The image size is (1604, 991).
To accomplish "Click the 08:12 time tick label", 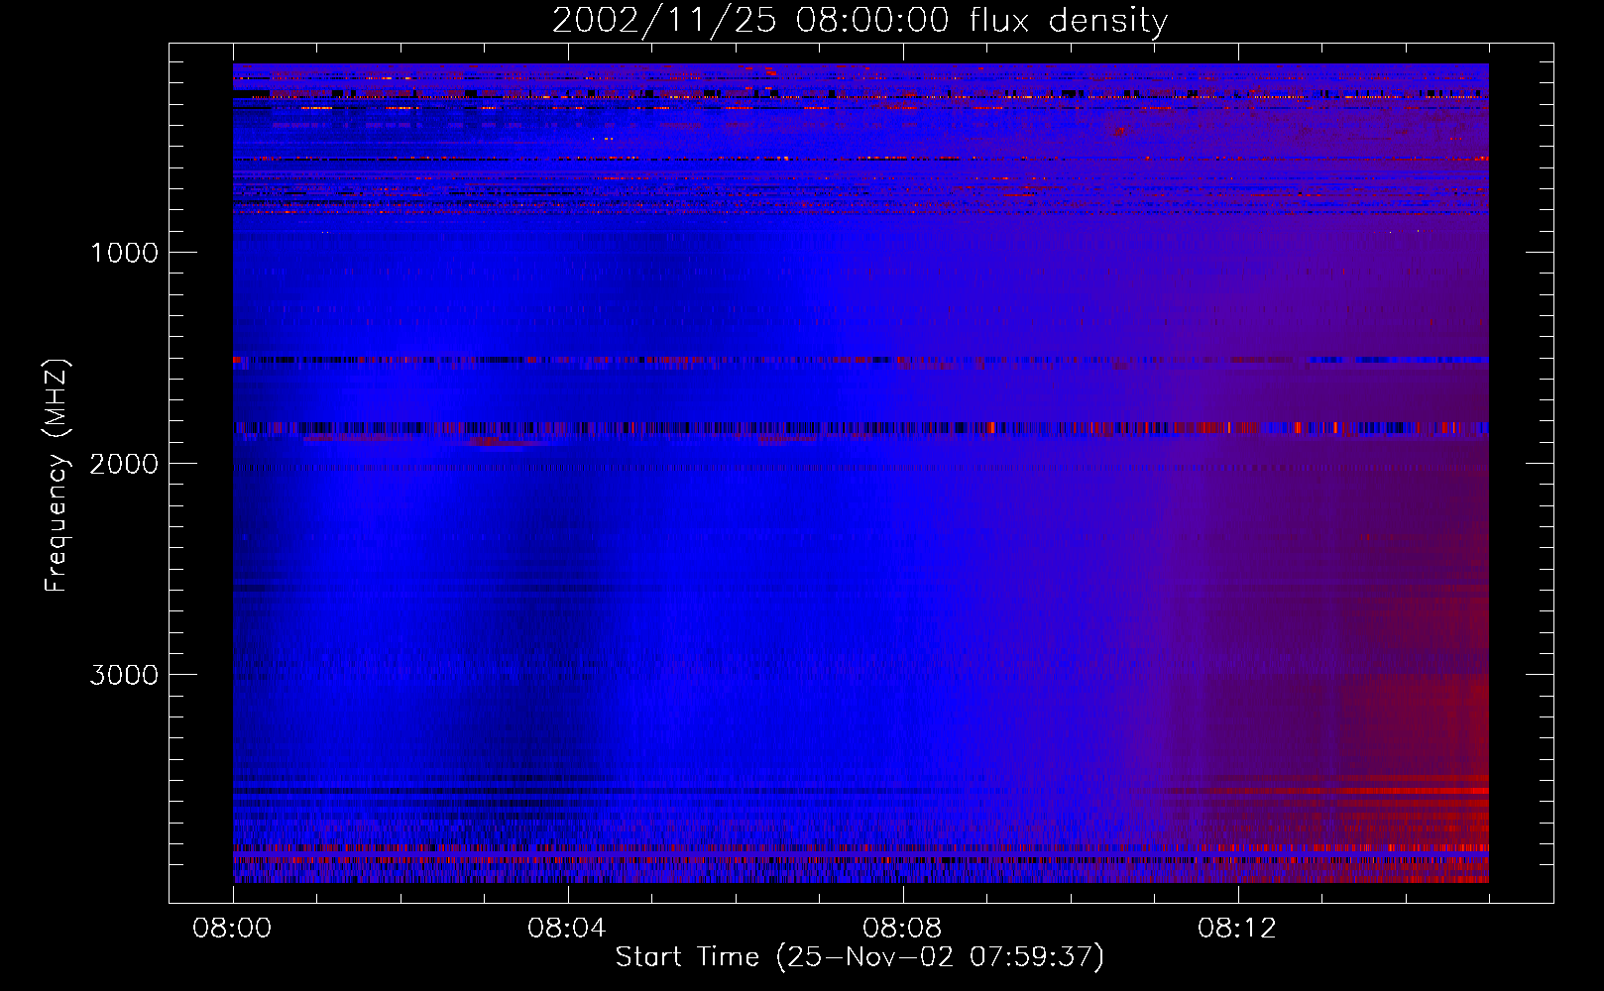I will point(1237,929).
